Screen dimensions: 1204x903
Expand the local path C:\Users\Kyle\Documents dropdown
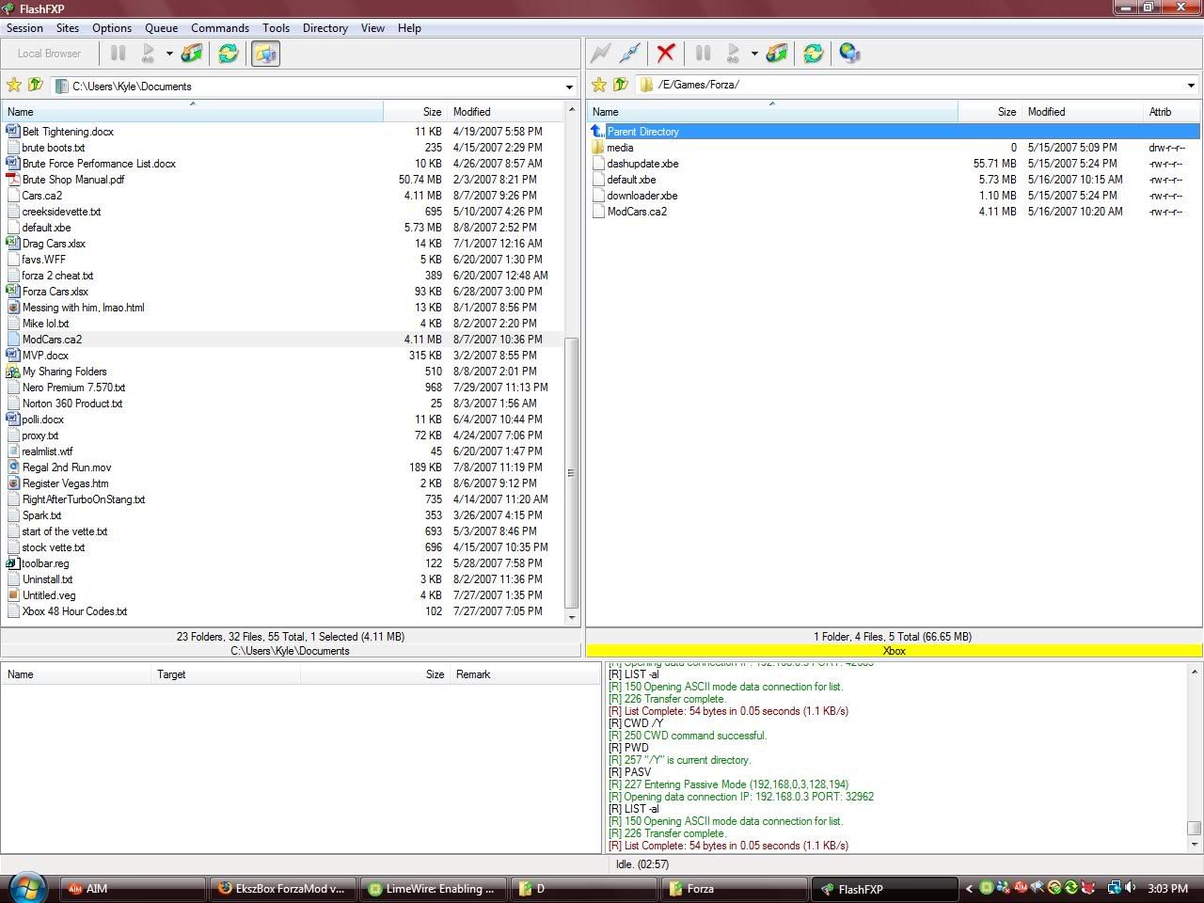coord(569,87)
